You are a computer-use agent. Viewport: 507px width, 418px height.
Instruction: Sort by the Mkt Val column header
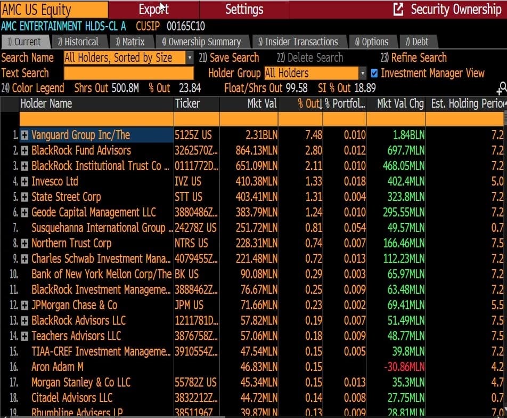tap(249, 103)
